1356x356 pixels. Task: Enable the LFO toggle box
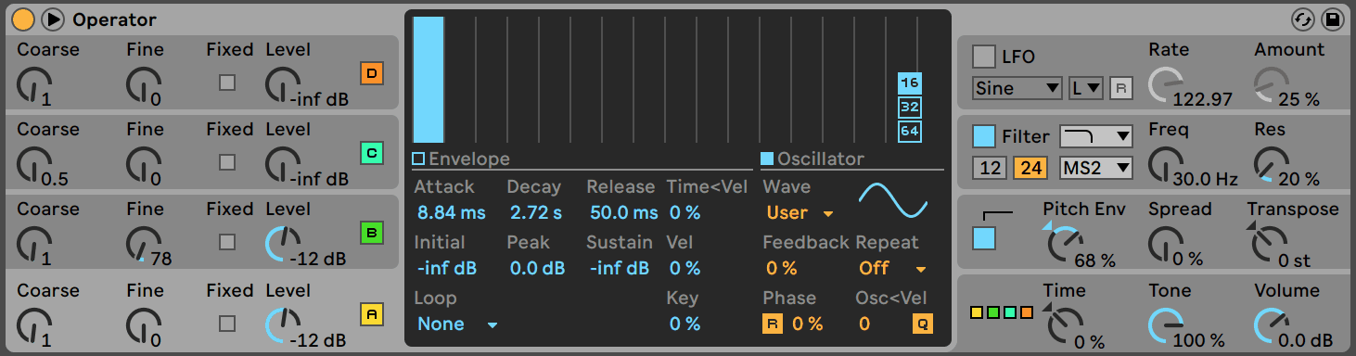tap(983, 57)
